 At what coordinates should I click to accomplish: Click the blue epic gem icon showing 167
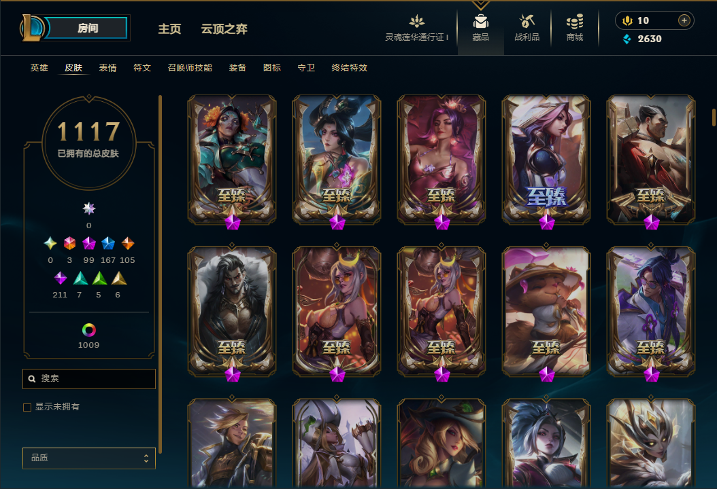coord(108,243)
